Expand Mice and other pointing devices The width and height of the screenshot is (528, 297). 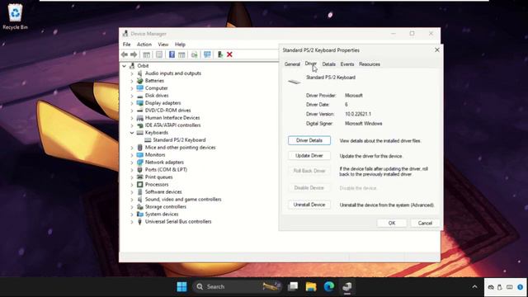tap(132, 148)
